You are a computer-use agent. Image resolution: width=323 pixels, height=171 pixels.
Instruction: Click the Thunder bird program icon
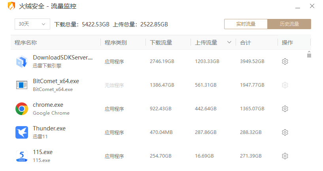coord(22,132)
